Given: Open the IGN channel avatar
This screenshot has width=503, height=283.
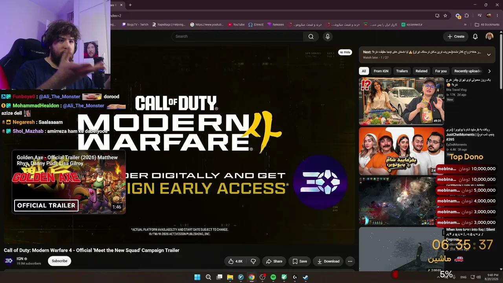Looking at the screenshot, I should [9, 261].
